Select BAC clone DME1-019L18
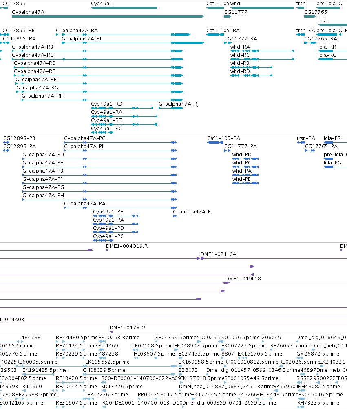 tap(243, 279)
